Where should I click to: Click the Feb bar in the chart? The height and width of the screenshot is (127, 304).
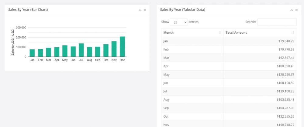[40, 53]
